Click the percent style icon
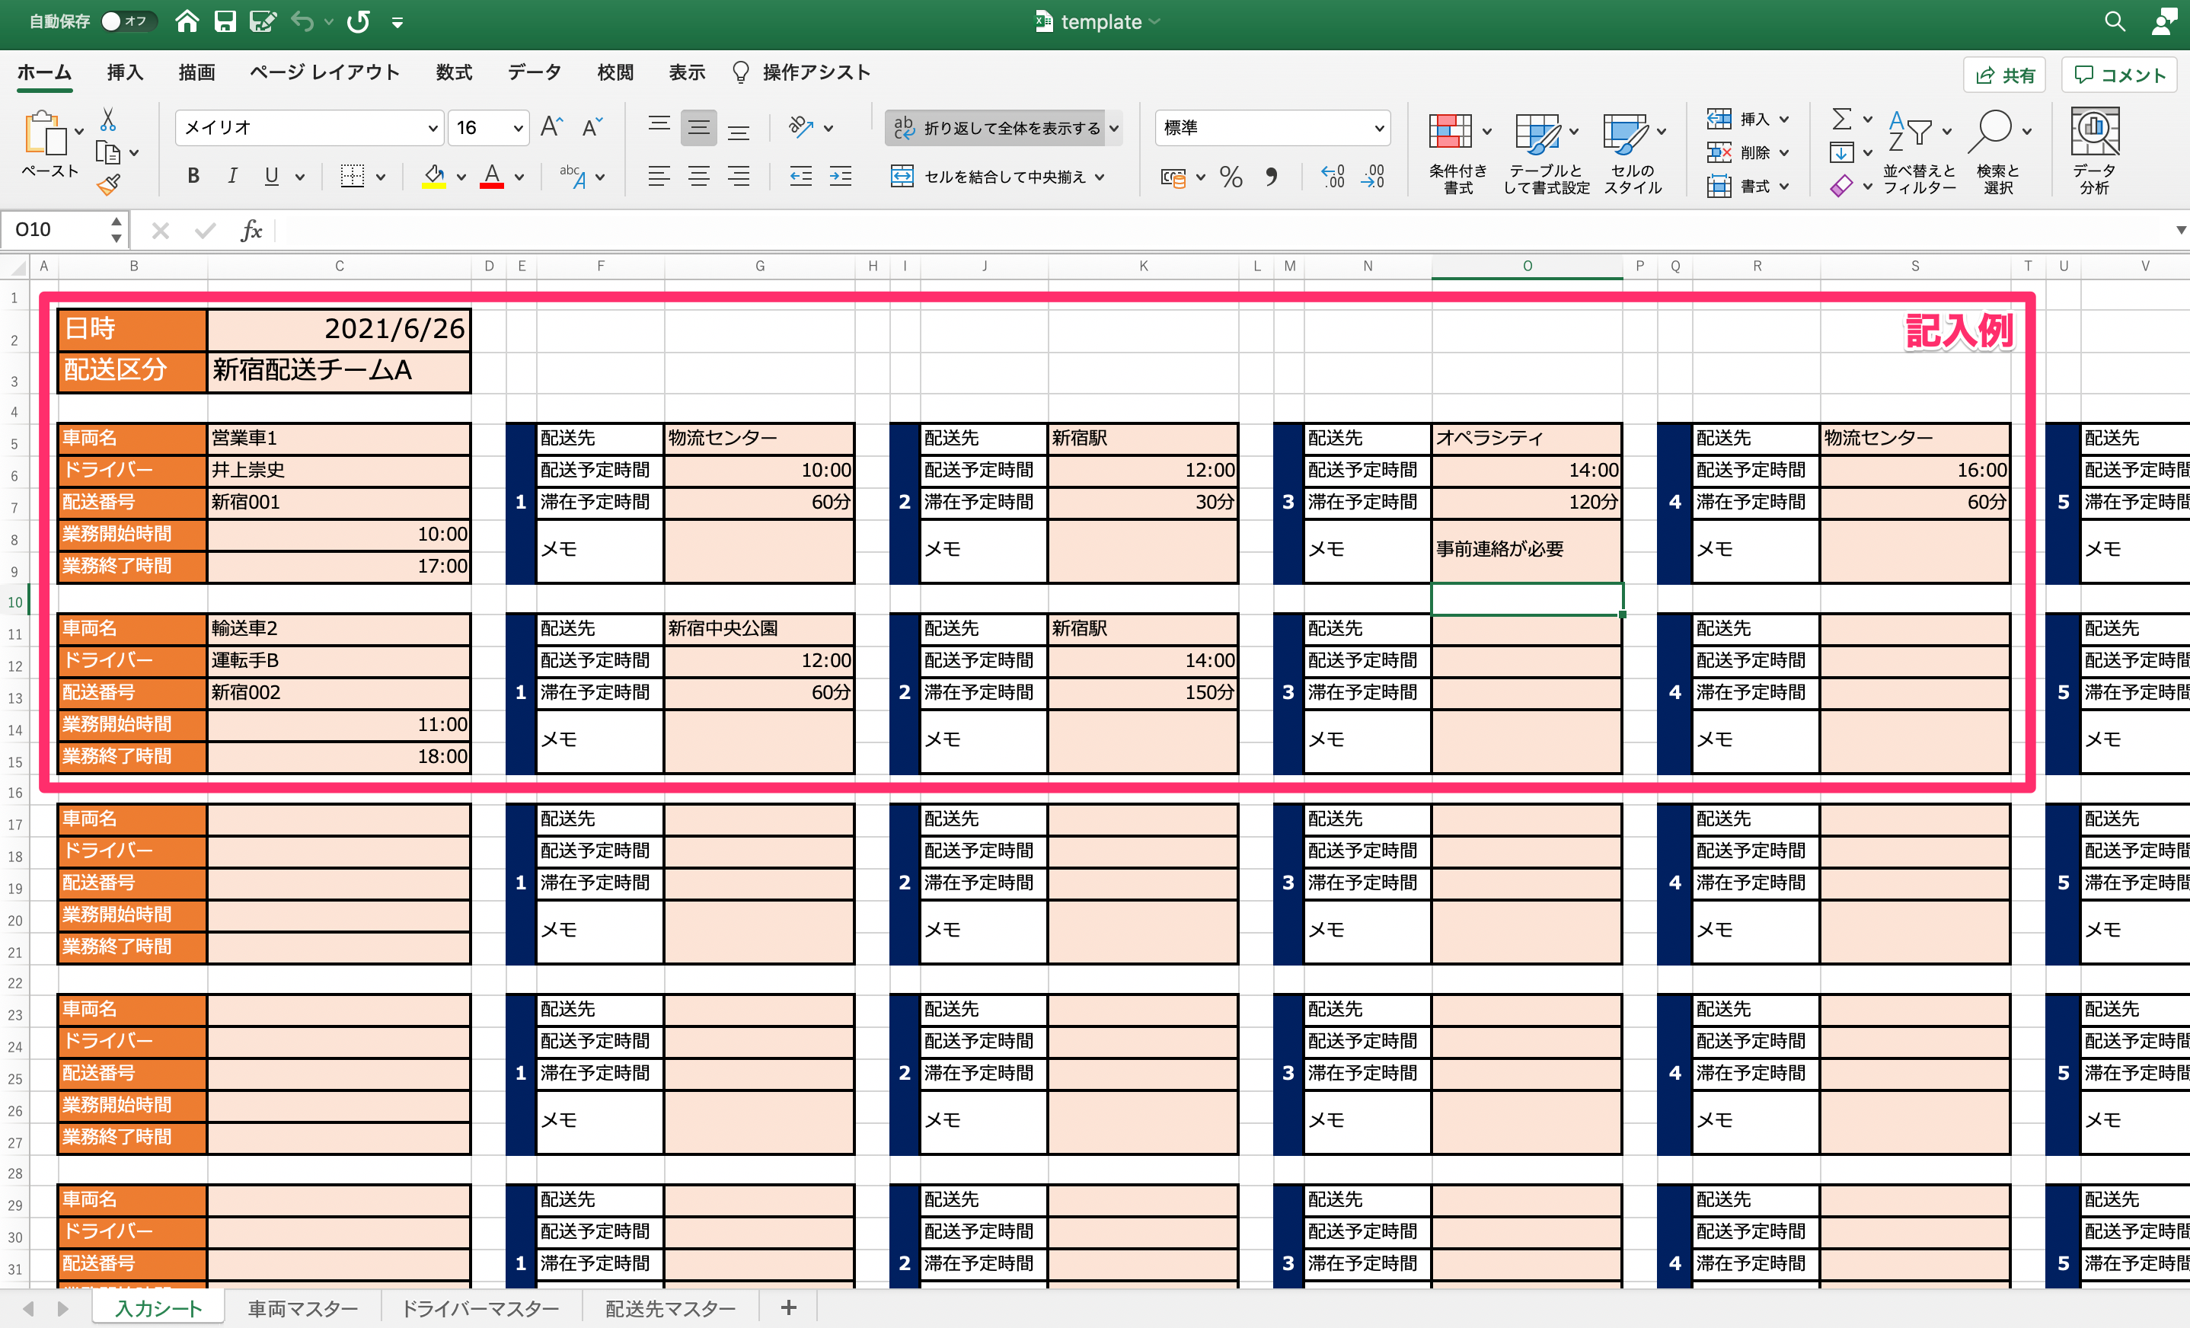Image resolution: width=2190 pixels, height=1328 pixels. click(x=1231, y=176)
